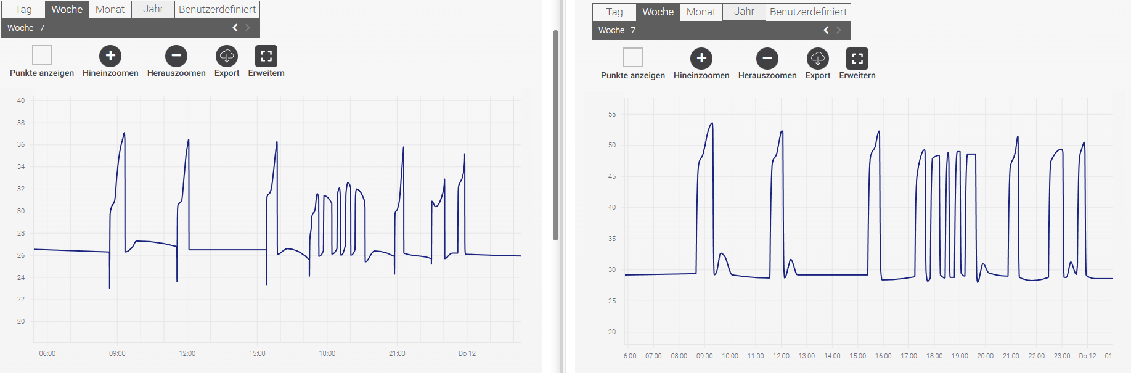1131x373 pixels.
Task: Select Benutzerdefiniert tab in left panel
Action: click(x=217, y=9)
